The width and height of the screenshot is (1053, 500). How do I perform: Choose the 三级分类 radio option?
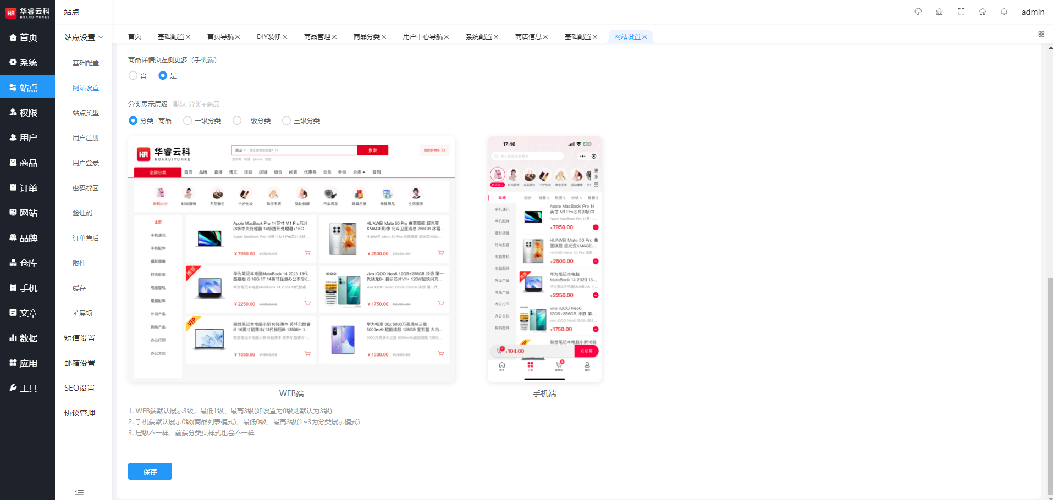click(x=286, y=121)
